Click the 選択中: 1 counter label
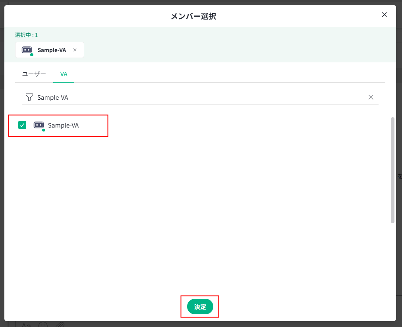 click(26, 35)
